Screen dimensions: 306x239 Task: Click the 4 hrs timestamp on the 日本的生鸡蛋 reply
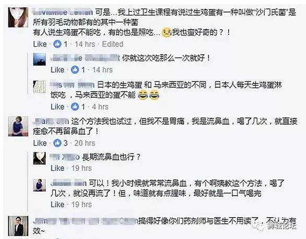(100, 106)
